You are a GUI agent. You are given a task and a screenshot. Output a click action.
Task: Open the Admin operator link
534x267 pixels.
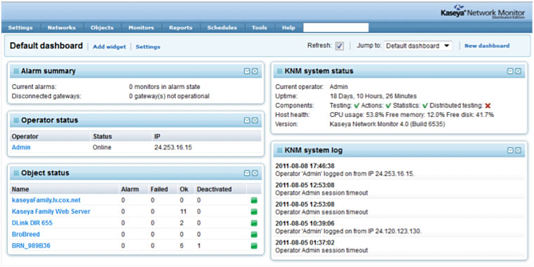(21, 147)
